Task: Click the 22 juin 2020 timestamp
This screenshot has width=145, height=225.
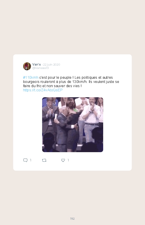Action: click(52, 64)
